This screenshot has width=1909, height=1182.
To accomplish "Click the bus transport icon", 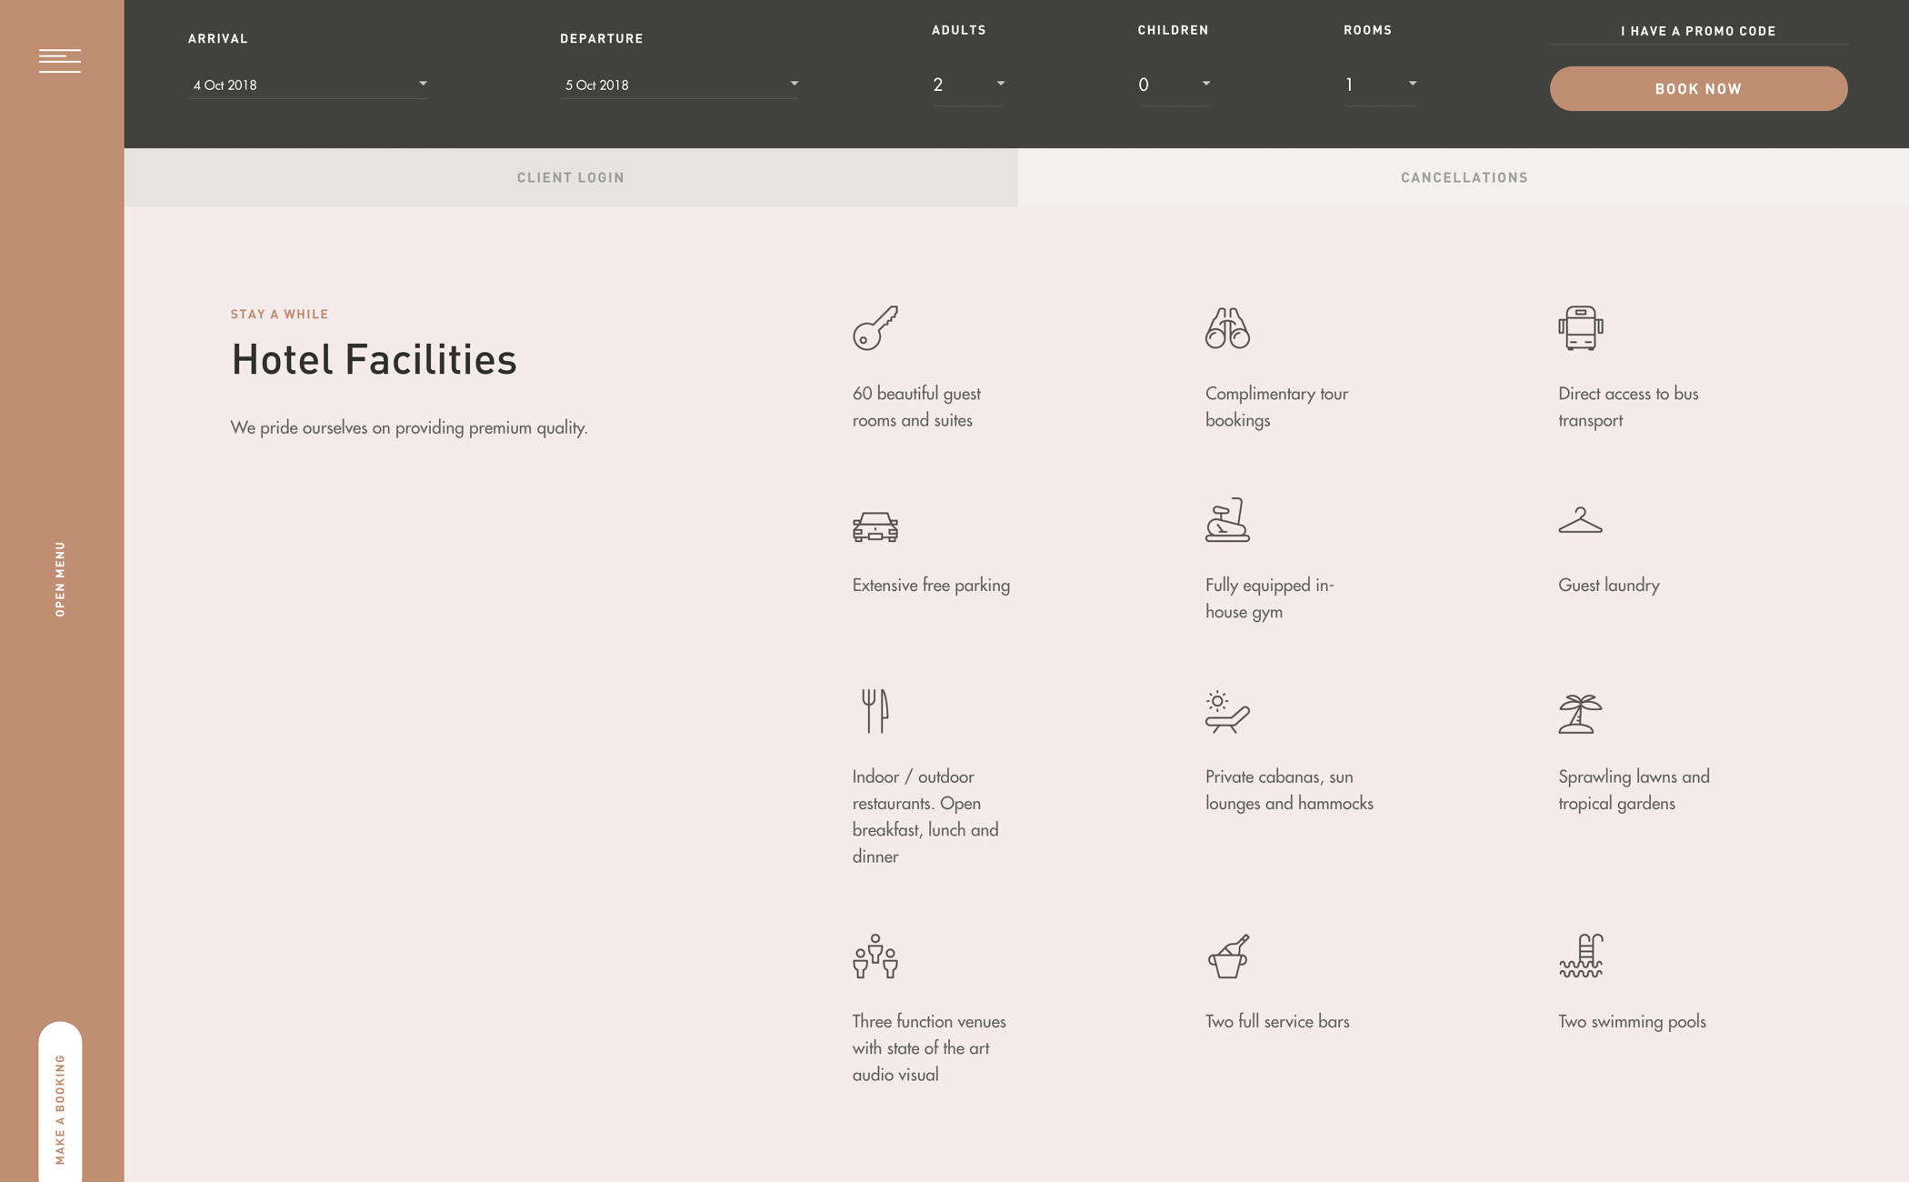I will tap(1580, 328).
